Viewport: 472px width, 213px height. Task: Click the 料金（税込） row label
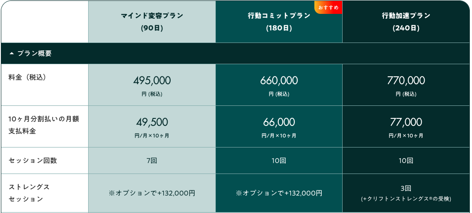[x=27, y=77]
